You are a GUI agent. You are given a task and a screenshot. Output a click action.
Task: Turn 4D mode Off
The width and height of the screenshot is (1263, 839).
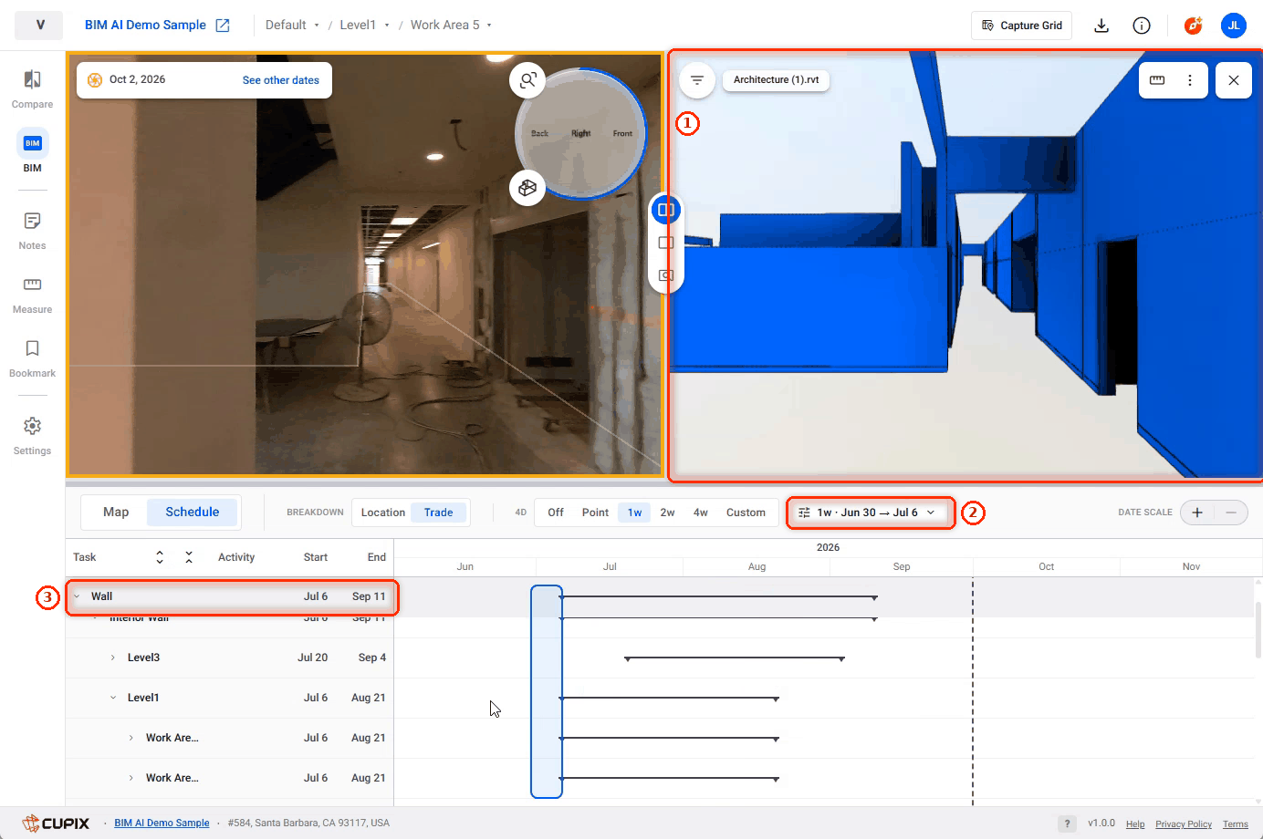click(x=556, y=513)
